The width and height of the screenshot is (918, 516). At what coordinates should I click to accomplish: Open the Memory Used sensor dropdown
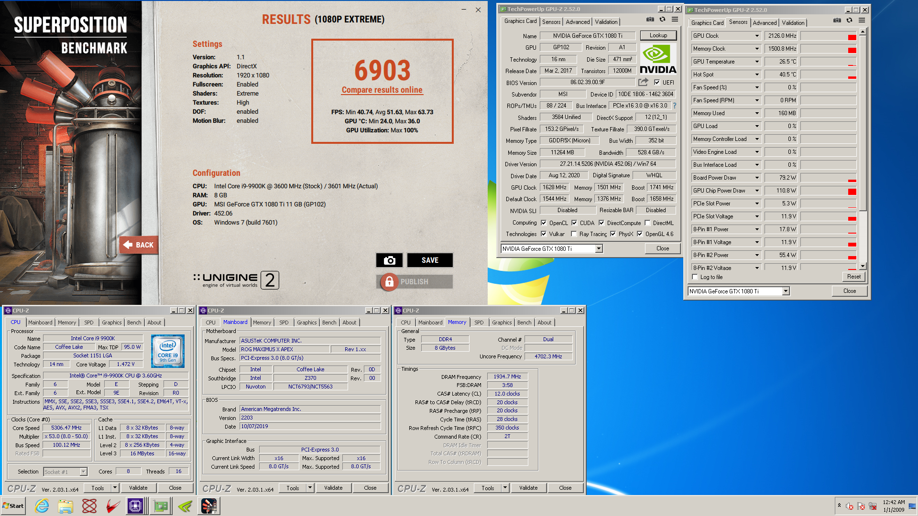[757, 113]
